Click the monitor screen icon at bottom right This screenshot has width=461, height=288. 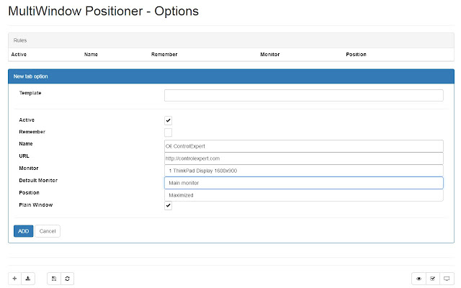click(446, 278)
